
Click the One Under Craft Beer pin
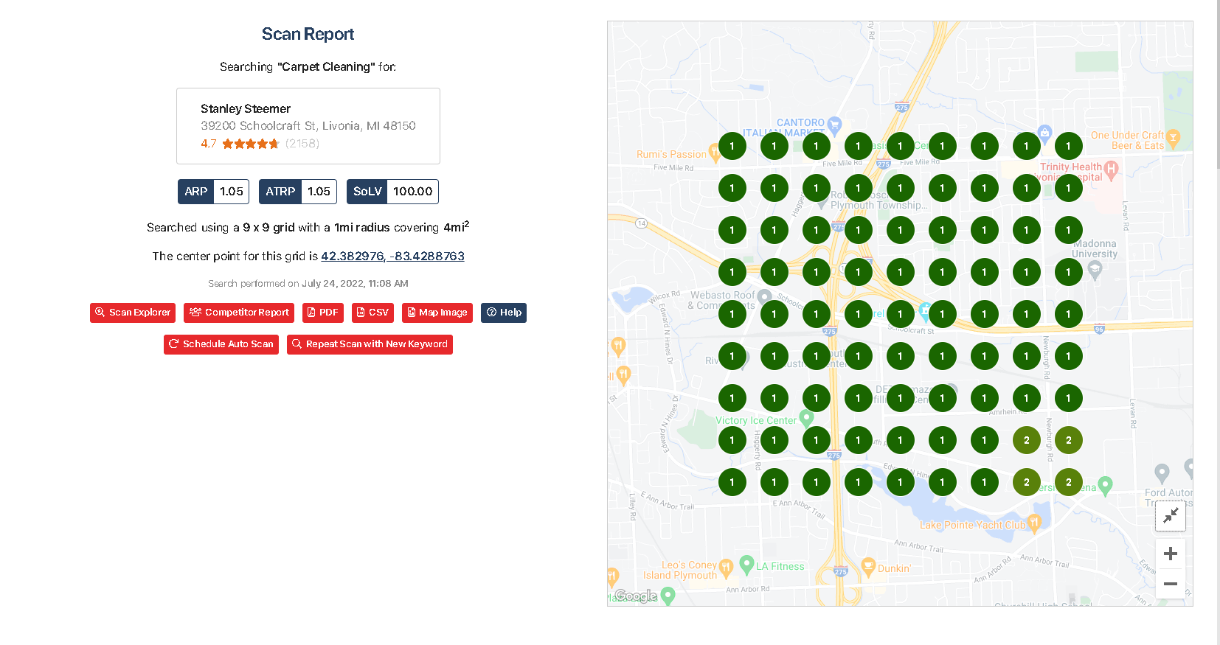pyautogui.click(x=1173, y=137)
